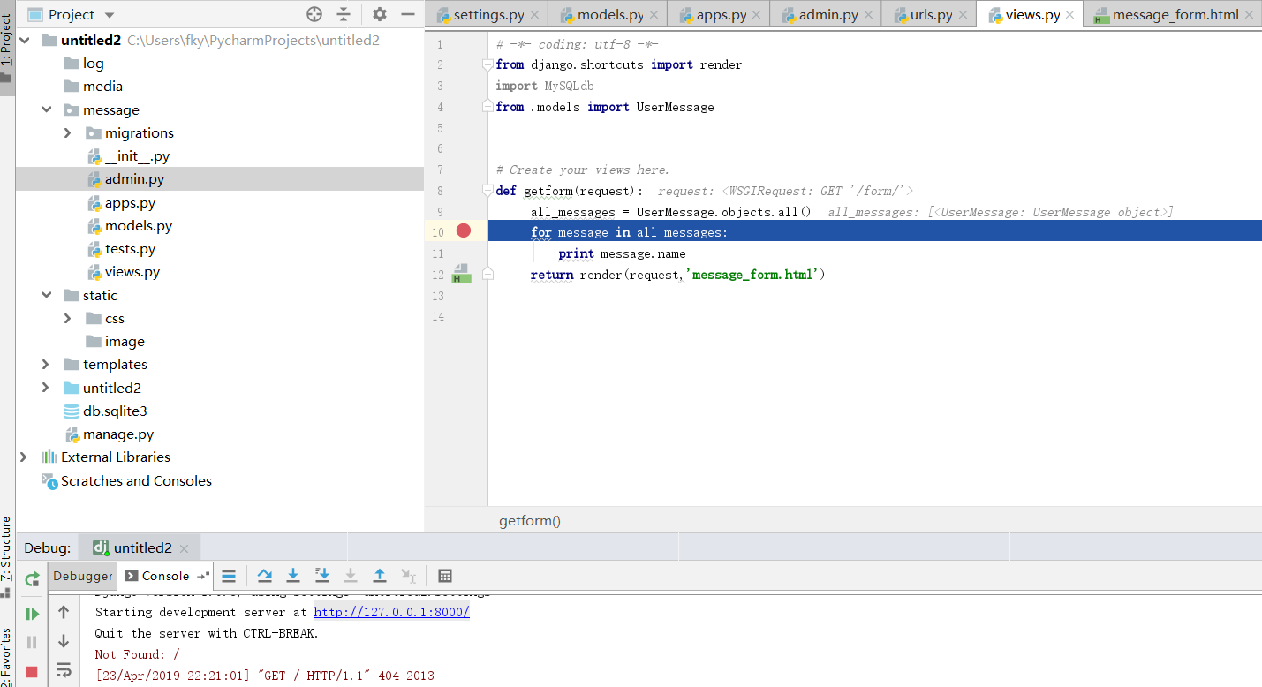Toggle the breakpoint on line 10
This screenshot has width=1262, height=687.
point(464,230)
